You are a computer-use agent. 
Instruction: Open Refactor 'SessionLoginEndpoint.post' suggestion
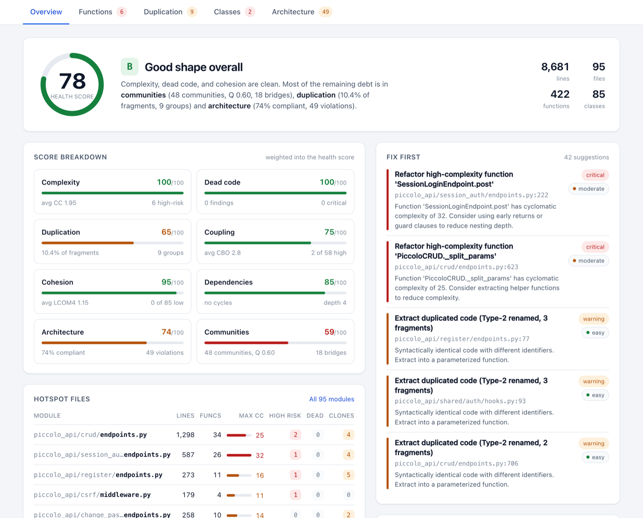pyautogui.click(x=498, y=200)
